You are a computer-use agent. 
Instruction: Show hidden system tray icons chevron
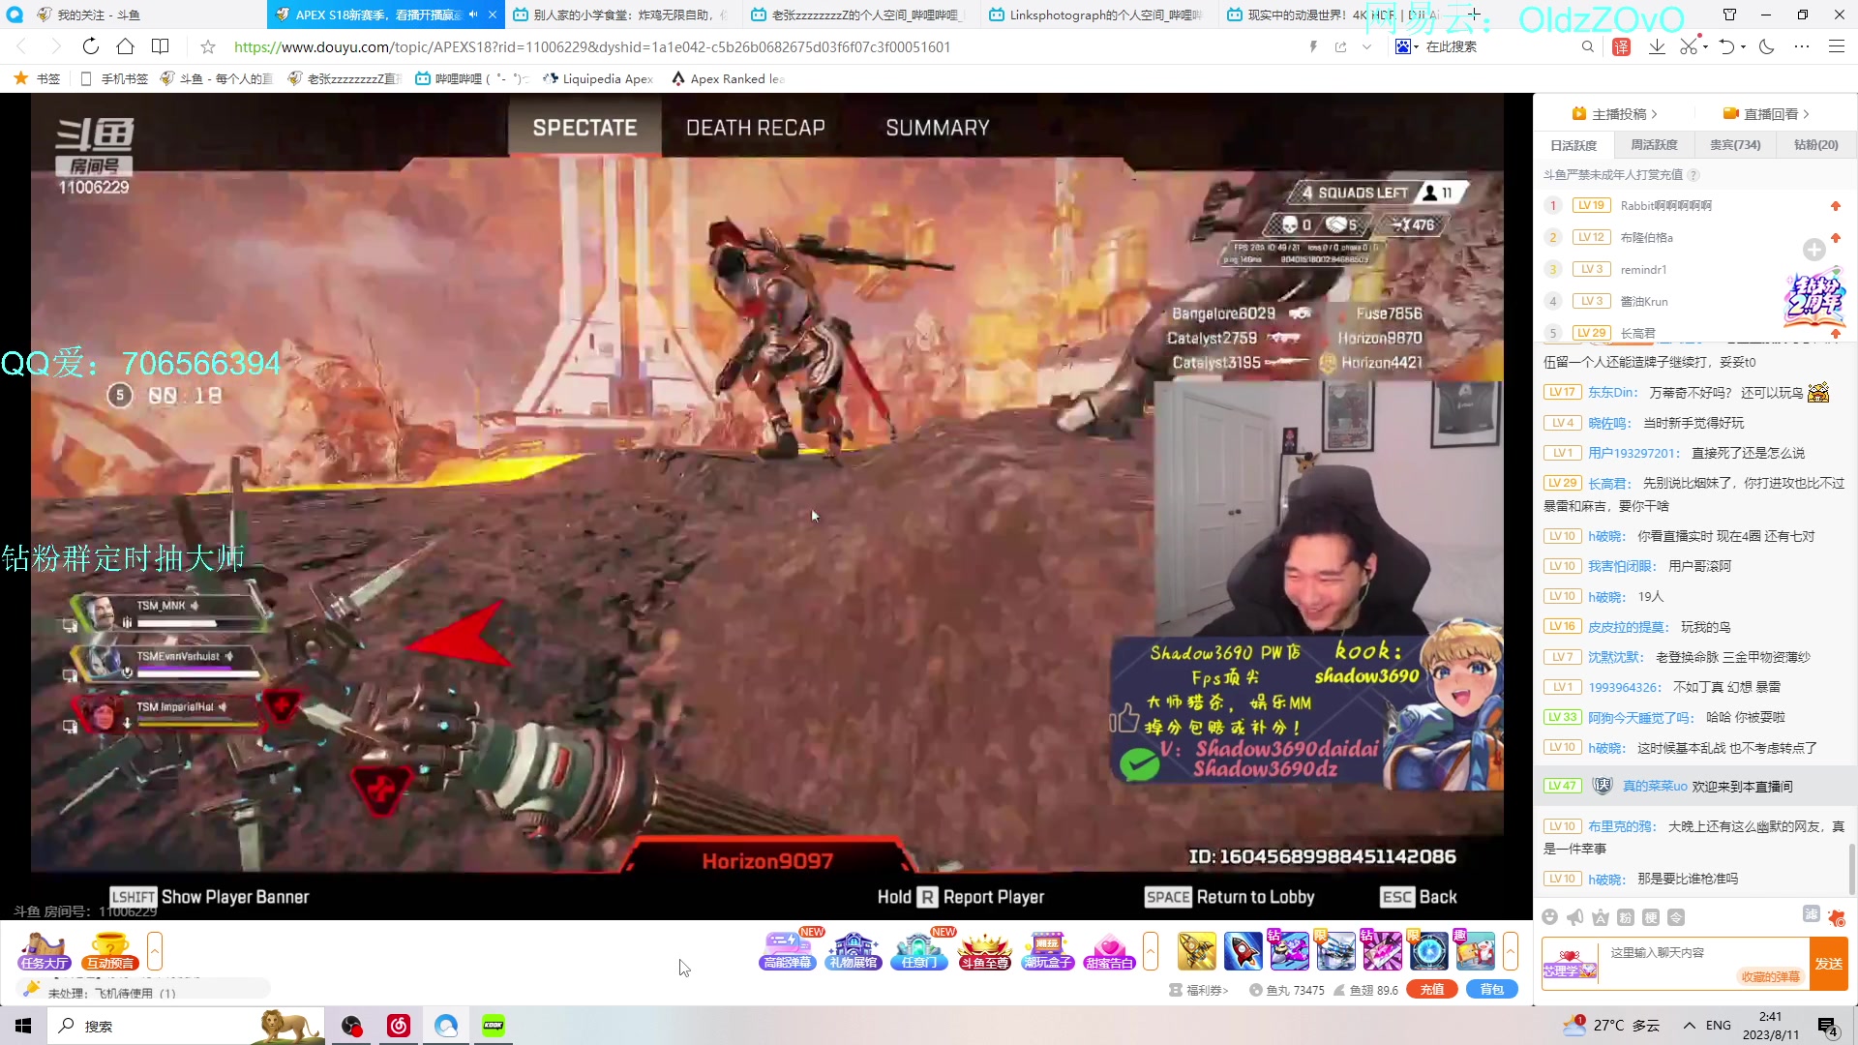1689,1026
